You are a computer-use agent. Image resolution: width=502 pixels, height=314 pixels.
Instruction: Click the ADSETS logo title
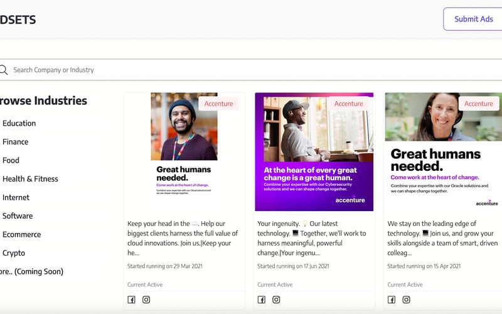point(18,20)
